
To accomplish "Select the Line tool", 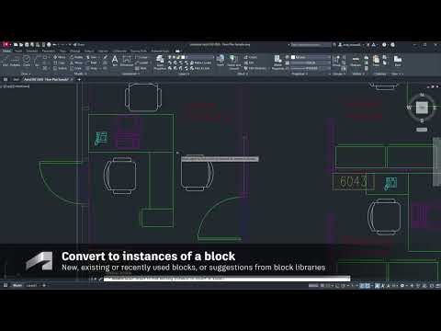I will [6, 61].
